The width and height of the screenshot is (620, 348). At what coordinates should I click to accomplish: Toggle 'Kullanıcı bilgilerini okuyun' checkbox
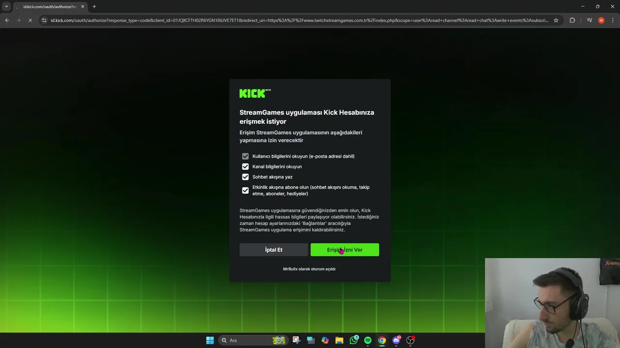[245, 156]
